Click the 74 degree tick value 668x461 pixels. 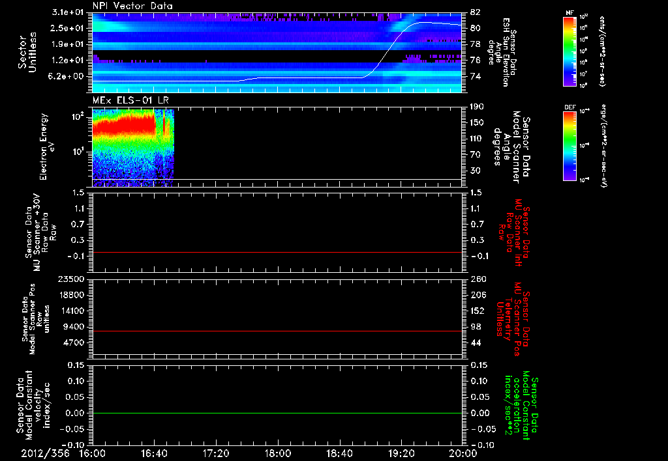click(475, 77)
